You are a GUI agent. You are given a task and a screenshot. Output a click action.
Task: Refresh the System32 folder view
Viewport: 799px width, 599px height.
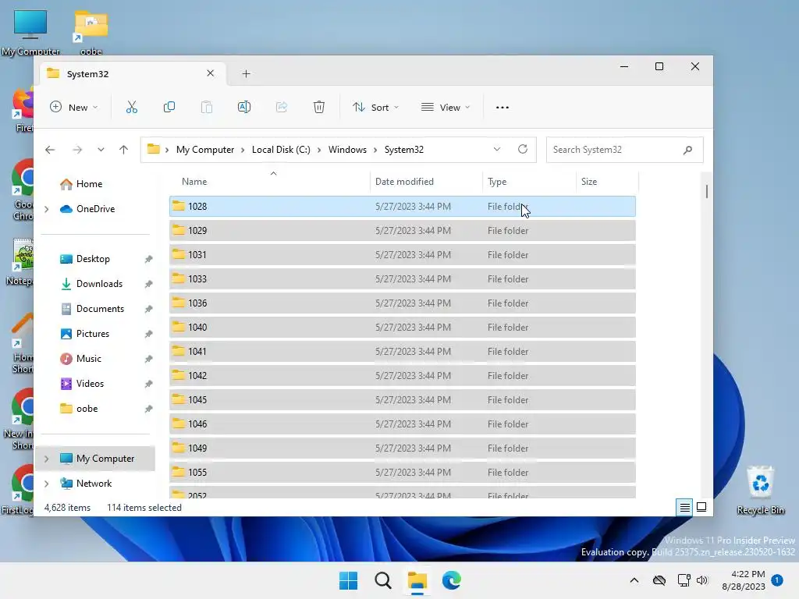tap(522, 149)
